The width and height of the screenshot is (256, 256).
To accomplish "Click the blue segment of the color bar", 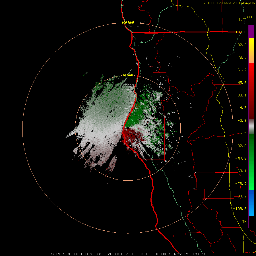I will tap(251, 203).
